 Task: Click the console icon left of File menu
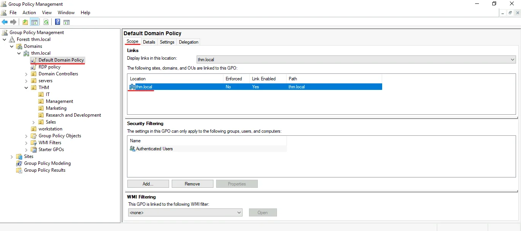[x=4, y=13]
